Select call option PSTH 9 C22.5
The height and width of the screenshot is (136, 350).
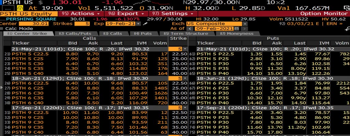[x=30, y=113]
